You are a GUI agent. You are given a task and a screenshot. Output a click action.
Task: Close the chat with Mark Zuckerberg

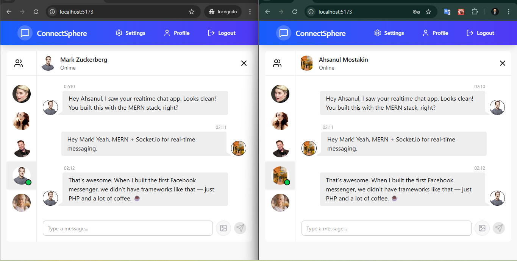tap(244, 63)
